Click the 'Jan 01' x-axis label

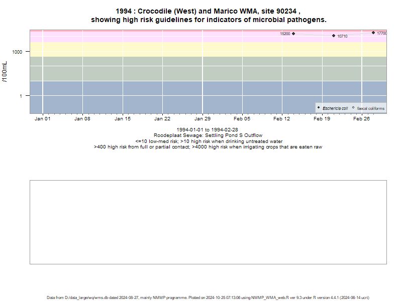coord(43,119)
